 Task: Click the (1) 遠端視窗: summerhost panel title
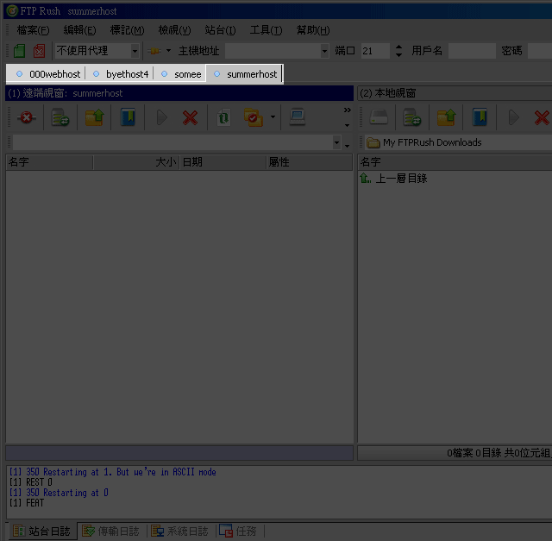(179, 93)
